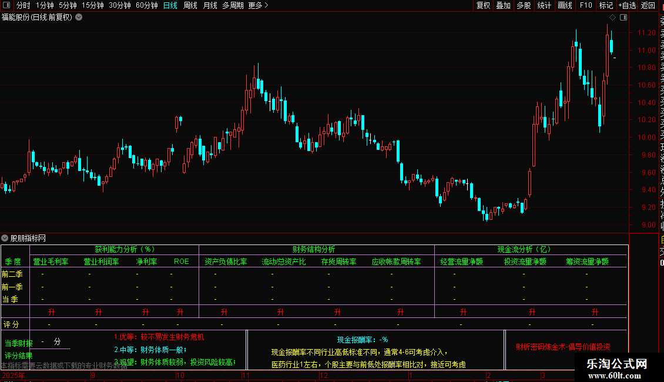Click 经营流量净额 column header
The image size is (664, 382).
pyautogui.click(x=462, y=262)
